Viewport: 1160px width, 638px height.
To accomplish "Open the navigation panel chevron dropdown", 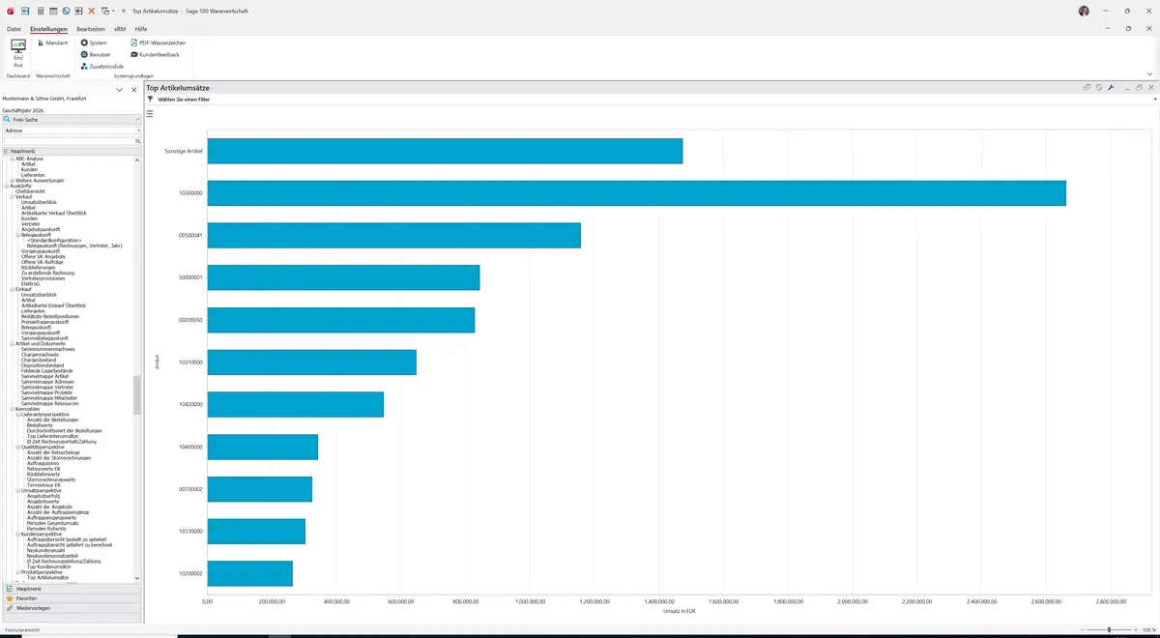I will (119, 90).
